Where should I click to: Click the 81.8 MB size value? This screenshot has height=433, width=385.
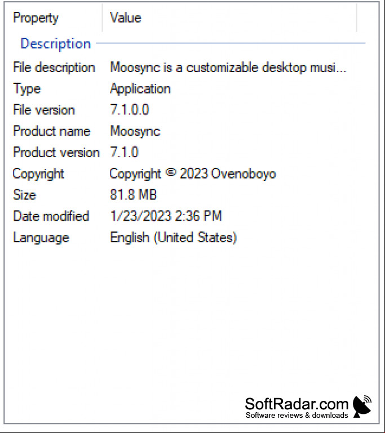133,194
